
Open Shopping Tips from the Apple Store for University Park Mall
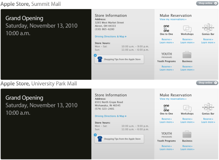click(x=119, y=139)
